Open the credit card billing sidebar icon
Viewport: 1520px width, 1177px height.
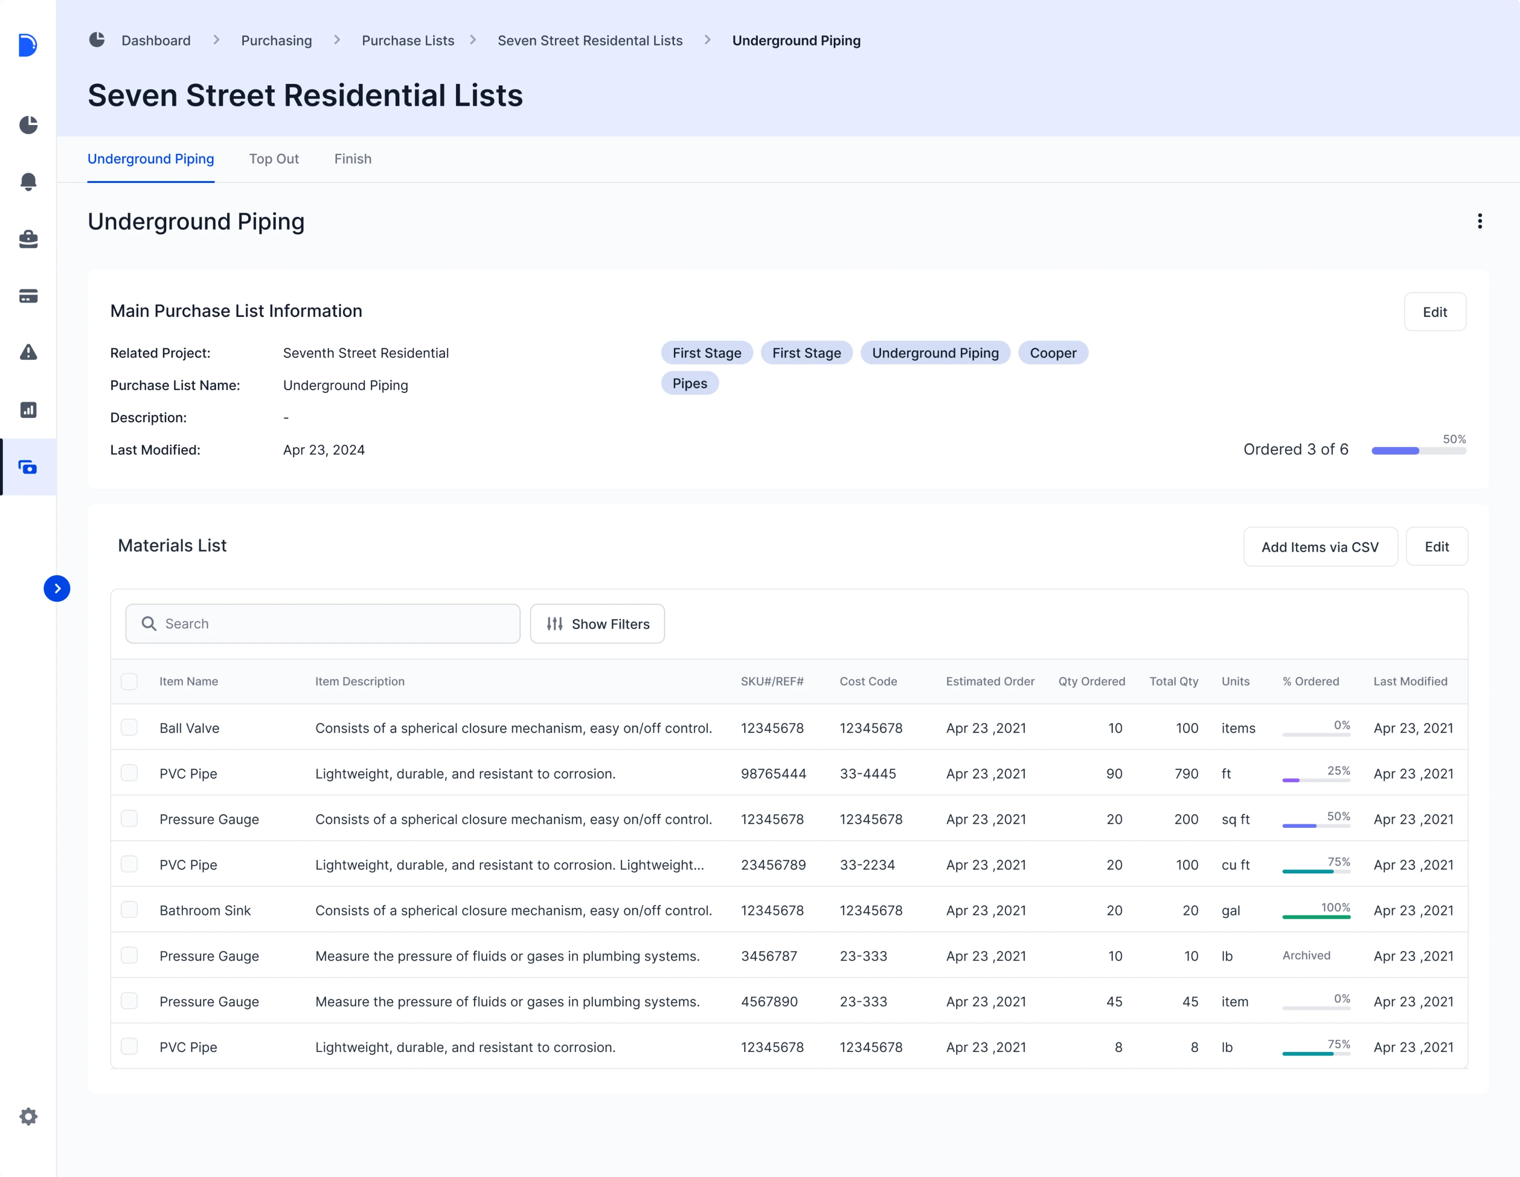click(x=28, y=296)
